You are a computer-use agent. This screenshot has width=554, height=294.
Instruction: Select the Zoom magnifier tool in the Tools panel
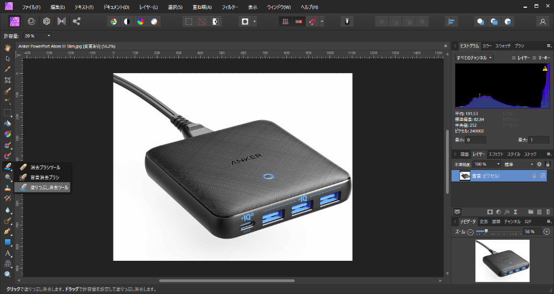pyautogui.click(x=7, y=274)
